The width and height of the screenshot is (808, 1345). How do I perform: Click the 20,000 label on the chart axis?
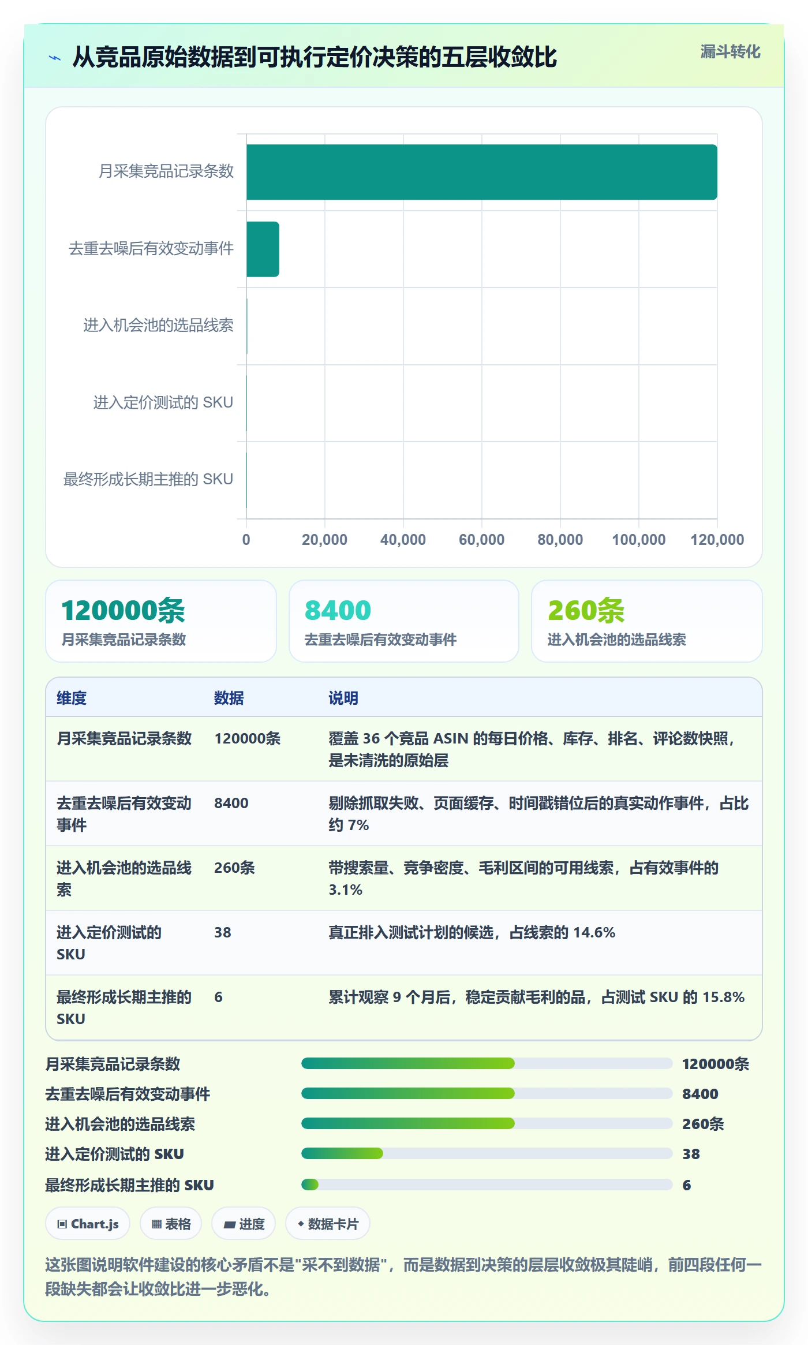pos(324,540)
